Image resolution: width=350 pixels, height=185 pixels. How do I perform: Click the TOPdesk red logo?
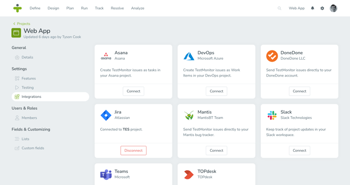click(x=189, y=174)
